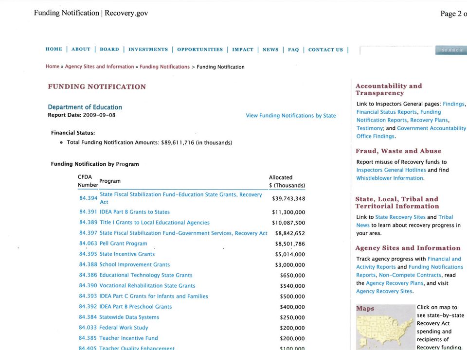The height and width of the screenshot is (350, 467).
Task: Open the Testimony link
Action: pos(370,128)
